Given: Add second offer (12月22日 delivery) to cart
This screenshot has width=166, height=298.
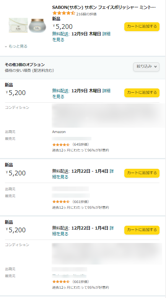Looking at the screenshot, I should click(x=142, y=173).
